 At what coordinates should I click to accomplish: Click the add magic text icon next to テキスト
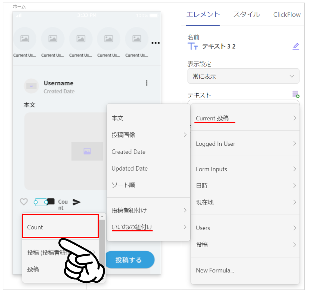[x=296, y=94]
